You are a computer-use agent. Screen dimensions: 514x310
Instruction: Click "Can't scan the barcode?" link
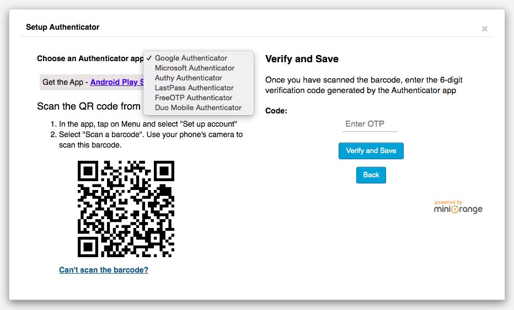[x=104, y=270]
